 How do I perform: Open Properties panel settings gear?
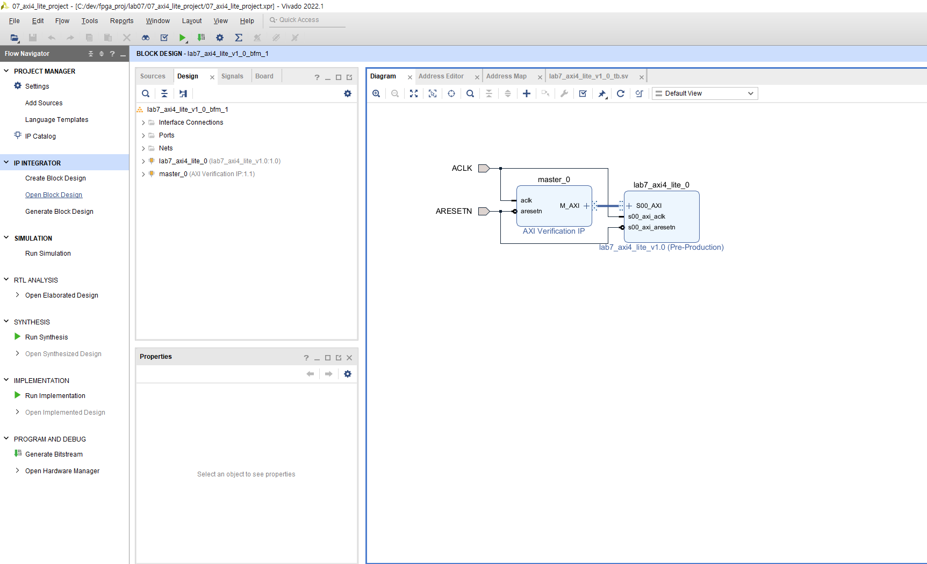[348, 374]
